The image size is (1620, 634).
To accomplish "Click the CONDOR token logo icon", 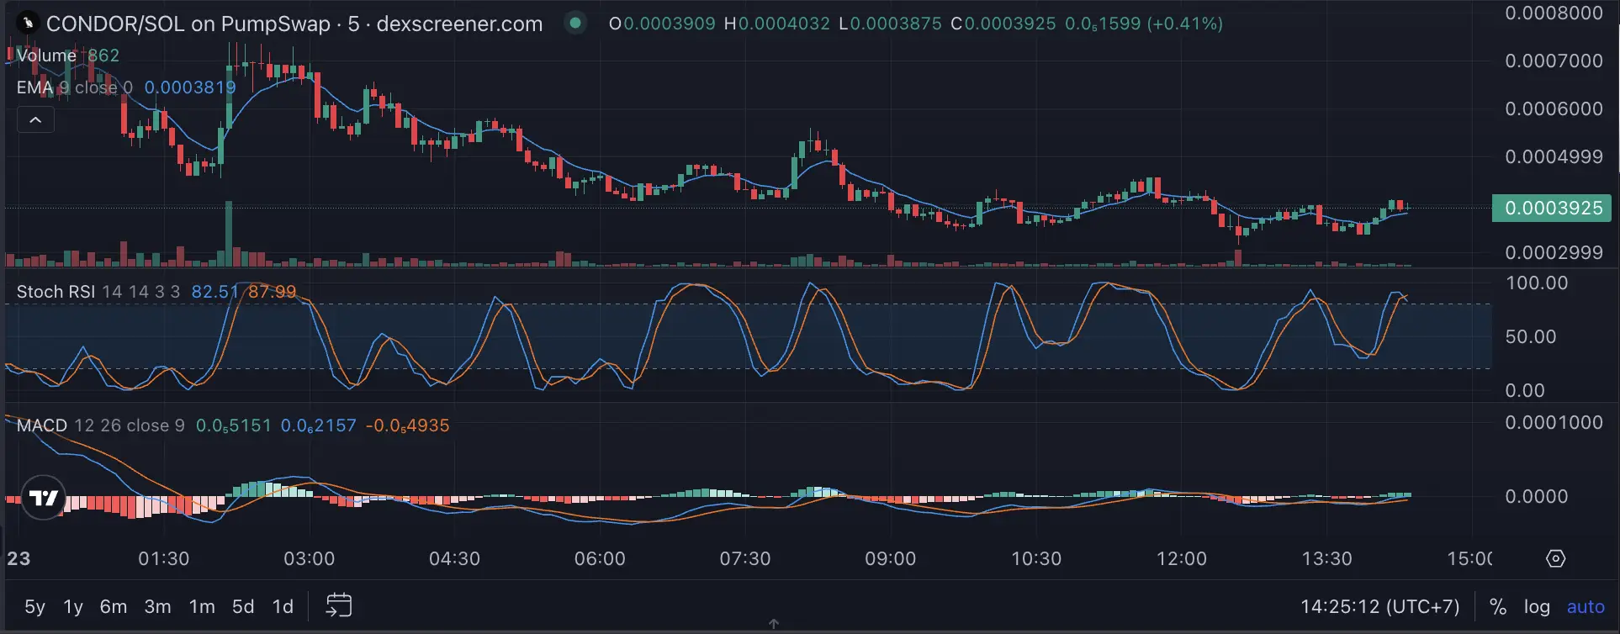I will 28,24.
